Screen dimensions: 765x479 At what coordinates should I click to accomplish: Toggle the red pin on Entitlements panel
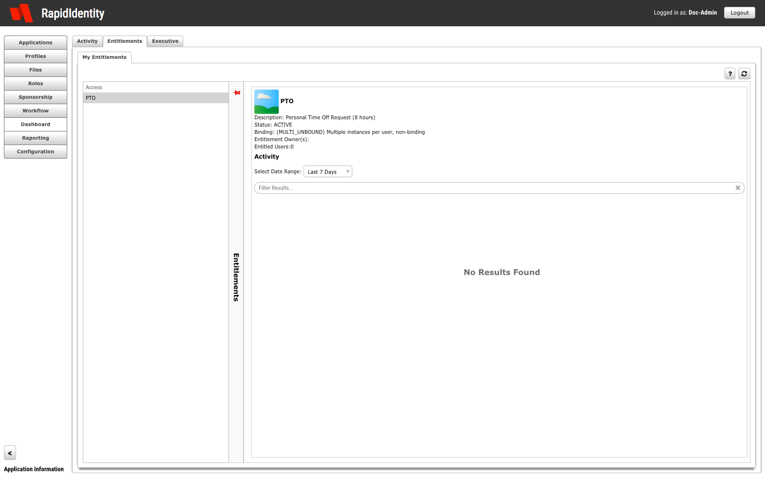[237, 92]
